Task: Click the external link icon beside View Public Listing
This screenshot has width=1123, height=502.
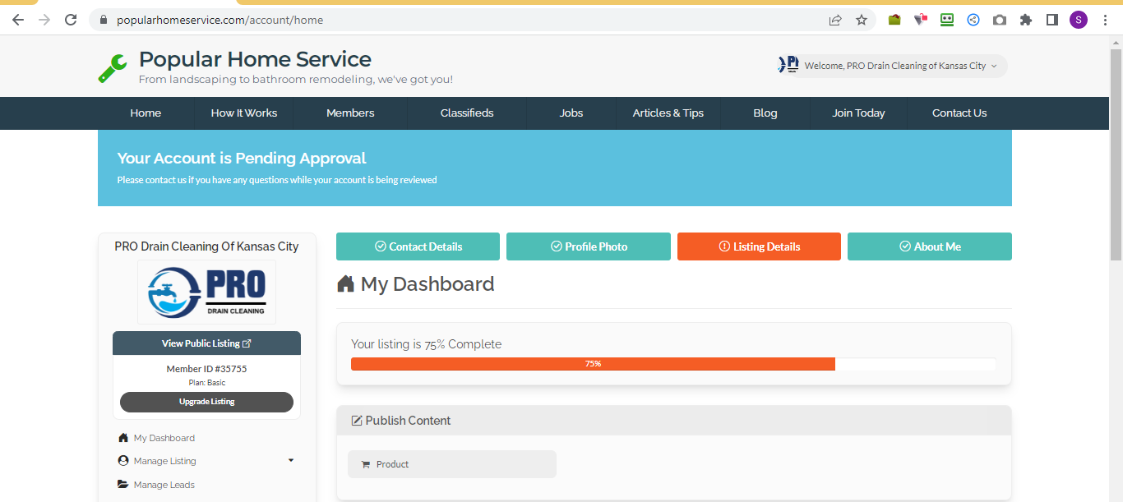Action: click(247, 343)
